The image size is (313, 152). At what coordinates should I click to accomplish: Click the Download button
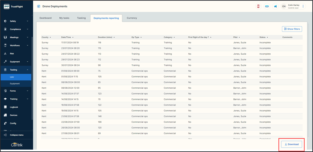[x=292, y=144]
